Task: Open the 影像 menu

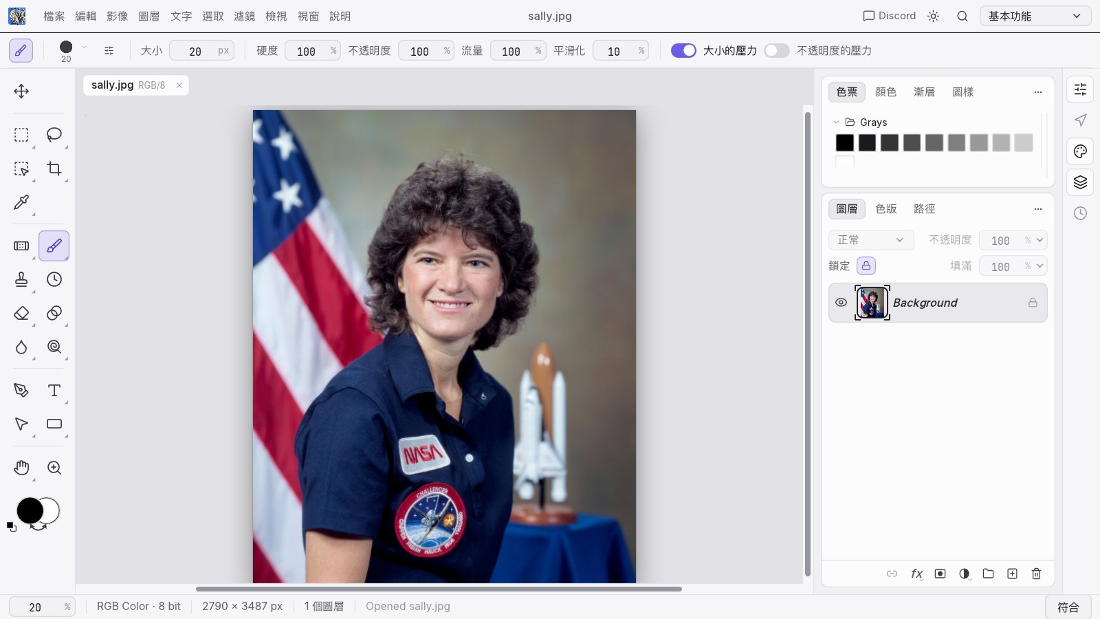Action: point(118,16)
